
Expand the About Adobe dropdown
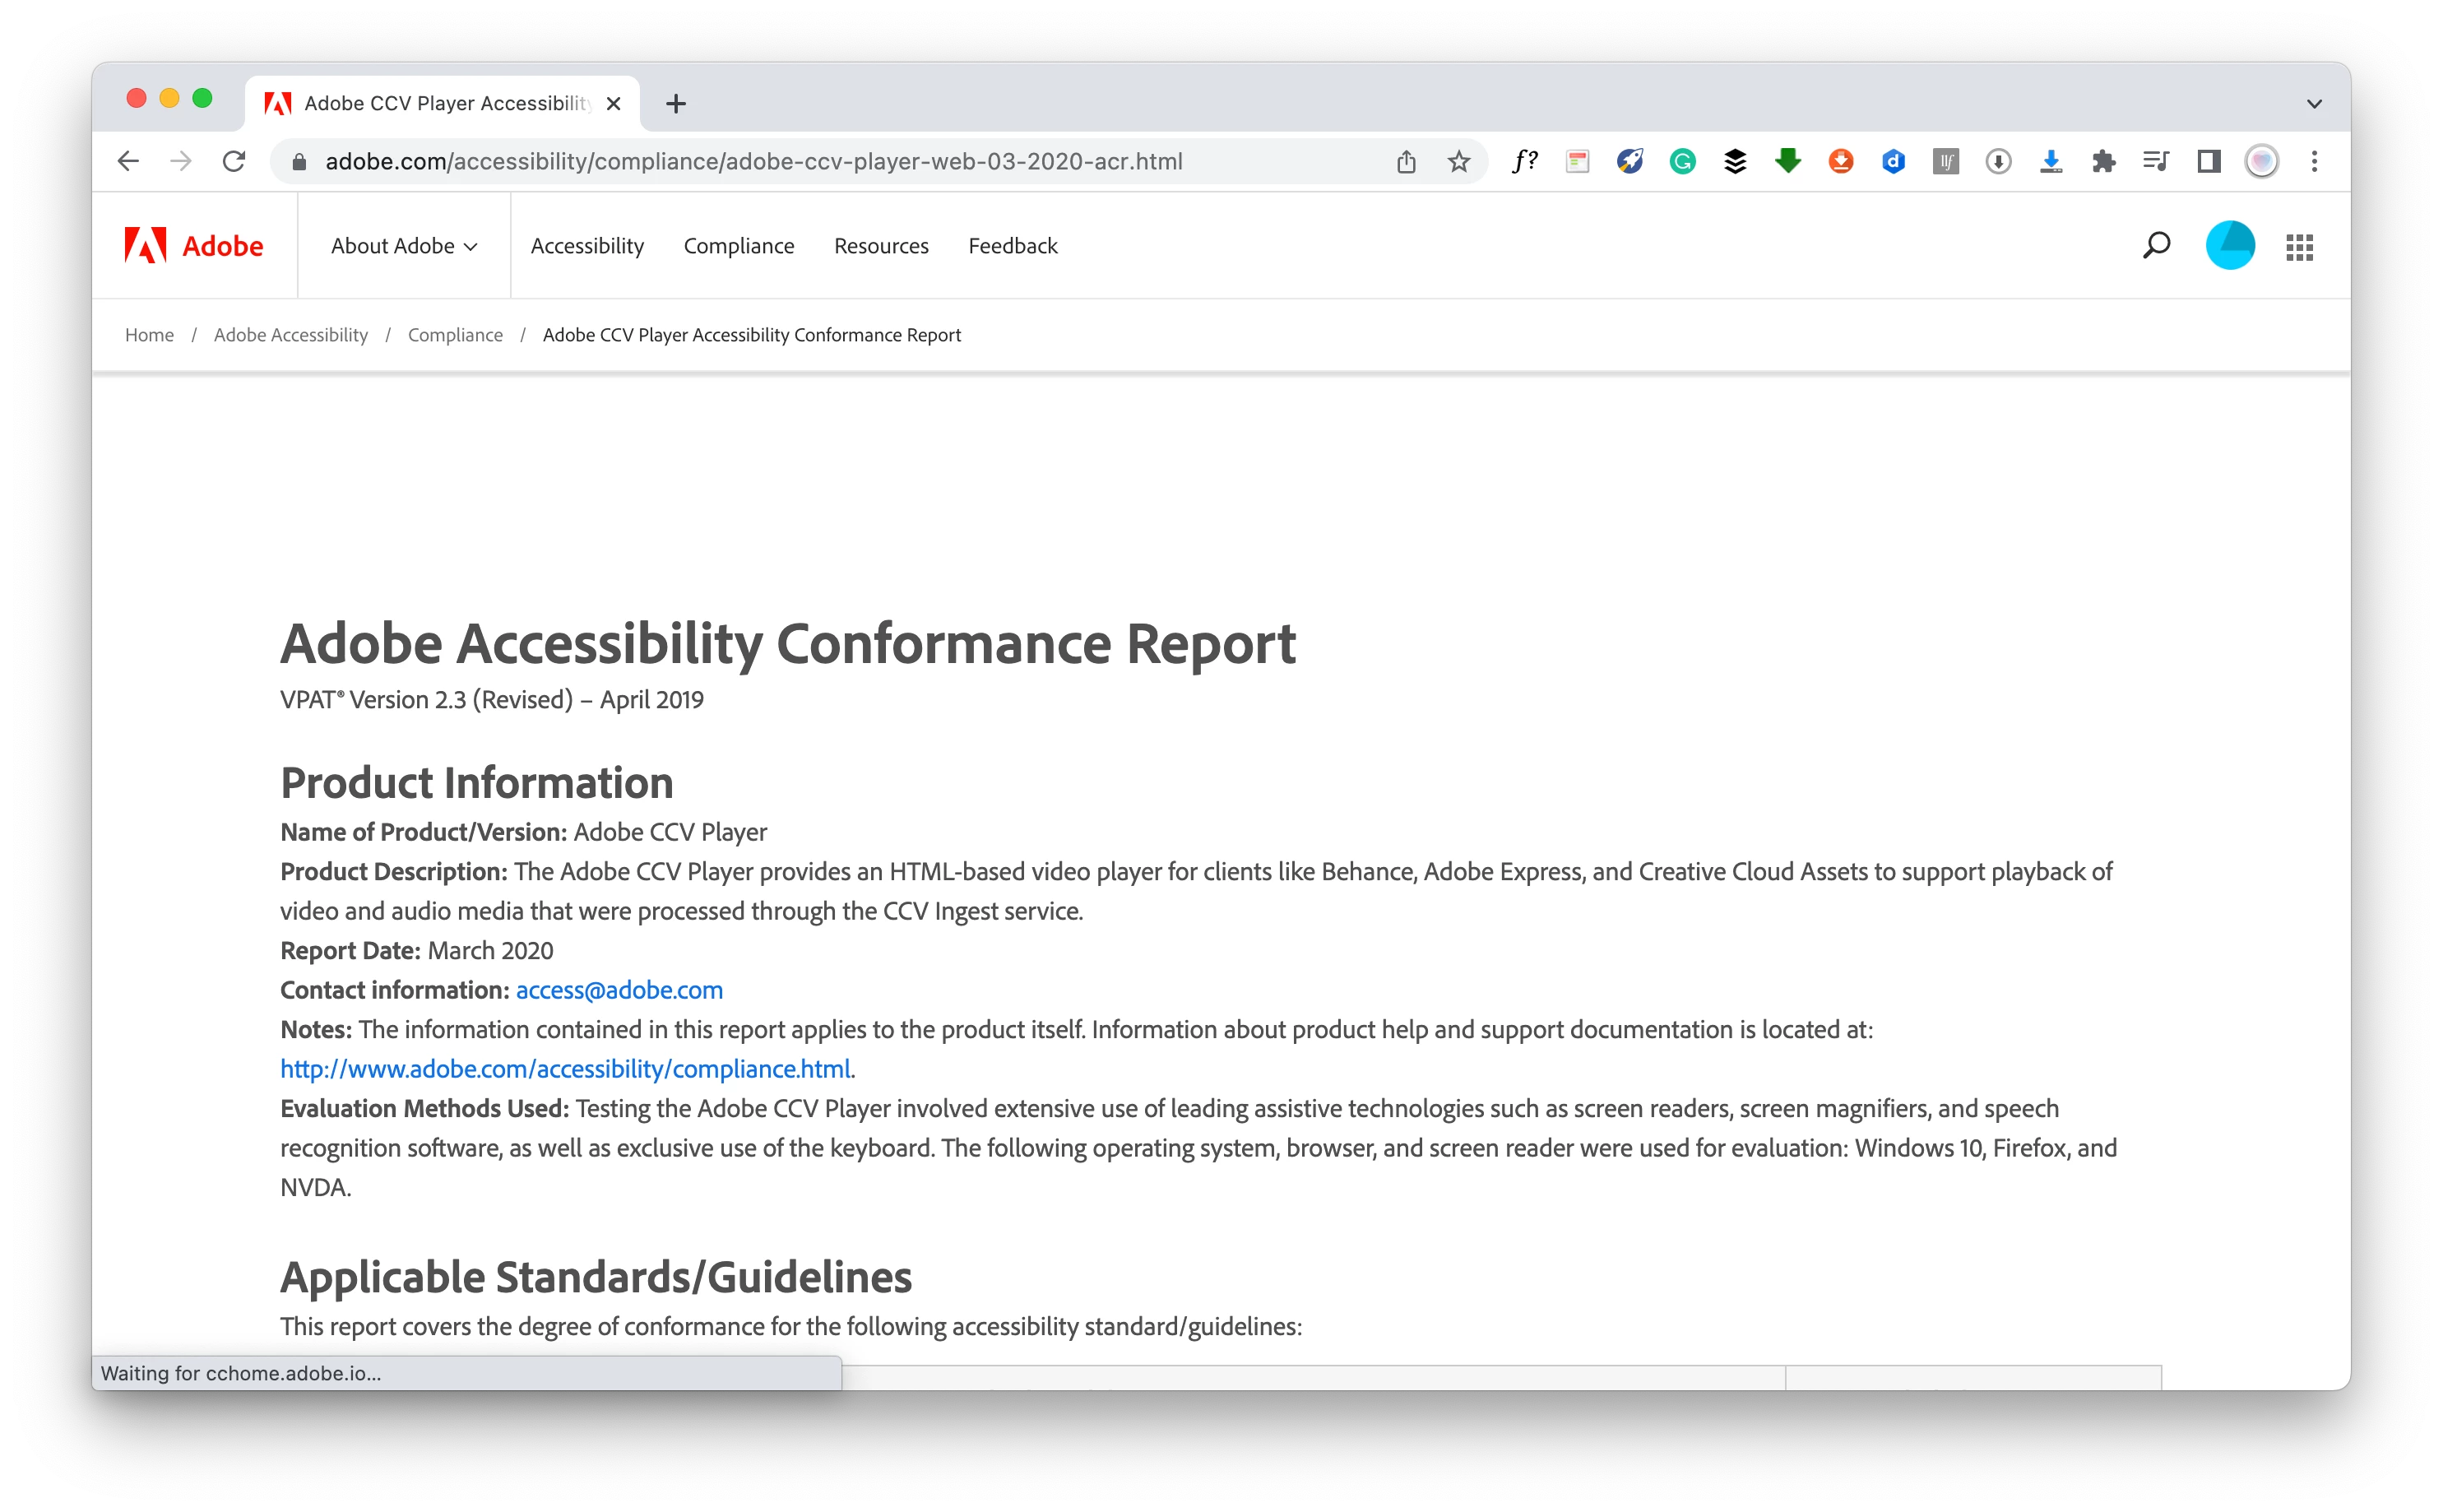click(404, 246)
